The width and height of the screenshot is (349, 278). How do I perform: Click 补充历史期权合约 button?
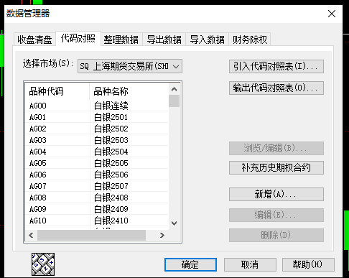click(x=276, y=167)
